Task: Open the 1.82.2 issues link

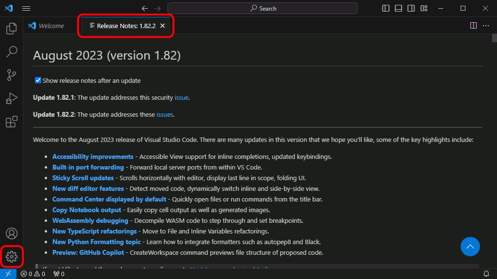Action: (x=165, y=114)
